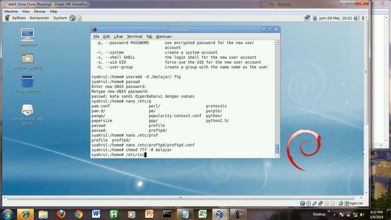Viewport: 391px width, 220px height.
Task: Launch Google Chrome from the taskbar
Action: [x=79, y=215]
